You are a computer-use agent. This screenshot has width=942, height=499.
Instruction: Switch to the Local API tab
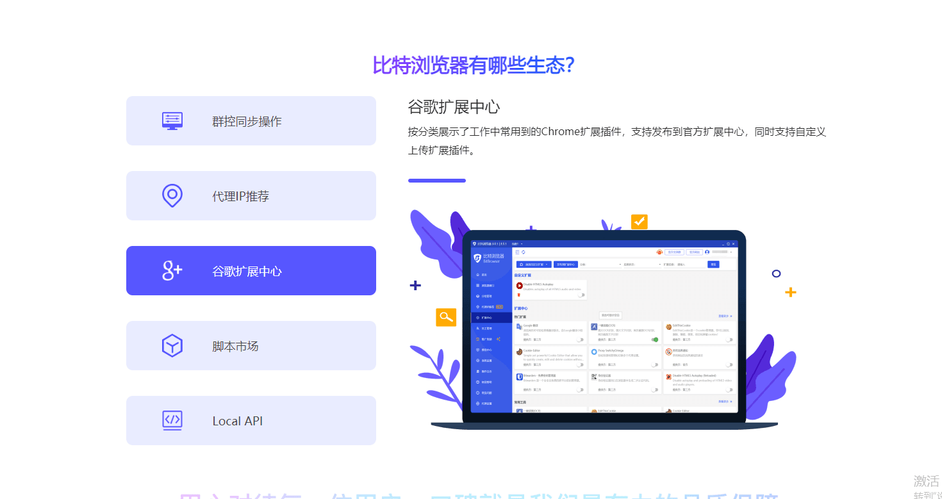251,421
